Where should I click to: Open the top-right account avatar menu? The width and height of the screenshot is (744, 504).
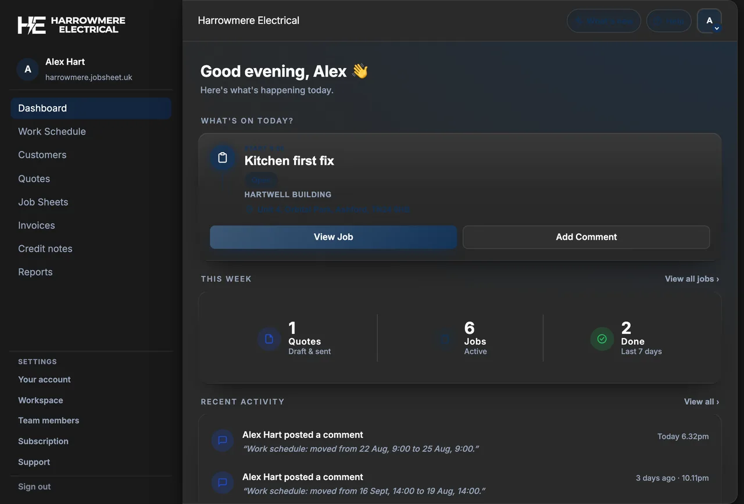709,21
